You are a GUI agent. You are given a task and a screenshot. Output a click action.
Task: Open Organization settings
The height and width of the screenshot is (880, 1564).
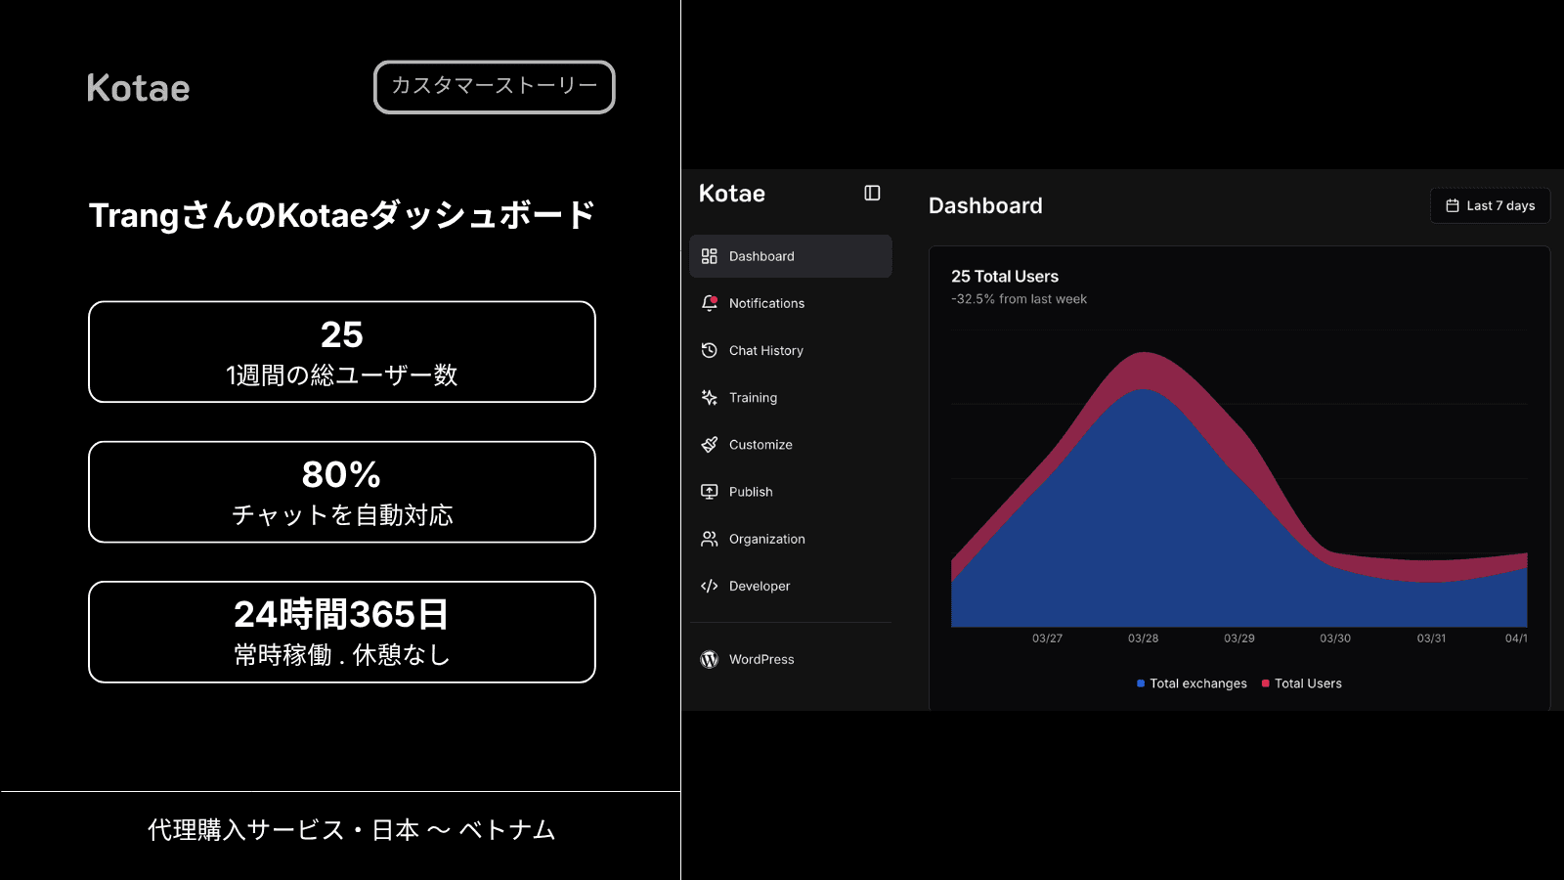pyautogui.click(x=791, y=539)
